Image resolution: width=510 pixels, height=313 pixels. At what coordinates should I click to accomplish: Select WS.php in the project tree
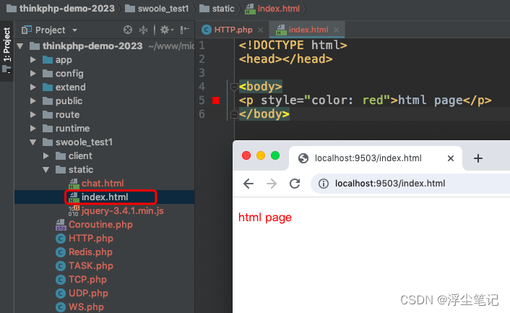click(79, 306)
